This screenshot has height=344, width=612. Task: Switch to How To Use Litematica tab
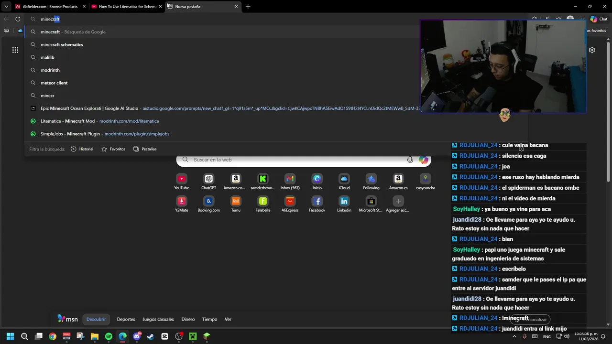pyautogui.click(x=127, y=7)
